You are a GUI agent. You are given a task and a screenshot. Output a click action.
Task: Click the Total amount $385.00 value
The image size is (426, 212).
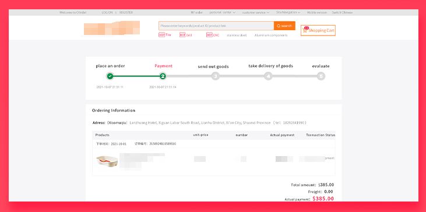click(x=326, y=185)
